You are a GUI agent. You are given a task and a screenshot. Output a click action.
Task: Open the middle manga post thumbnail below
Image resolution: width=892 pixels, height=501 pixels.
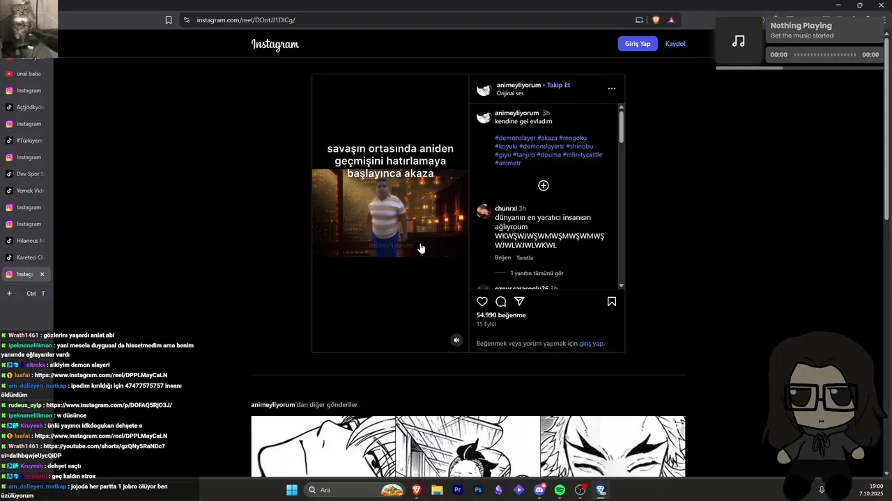point(468,447)
